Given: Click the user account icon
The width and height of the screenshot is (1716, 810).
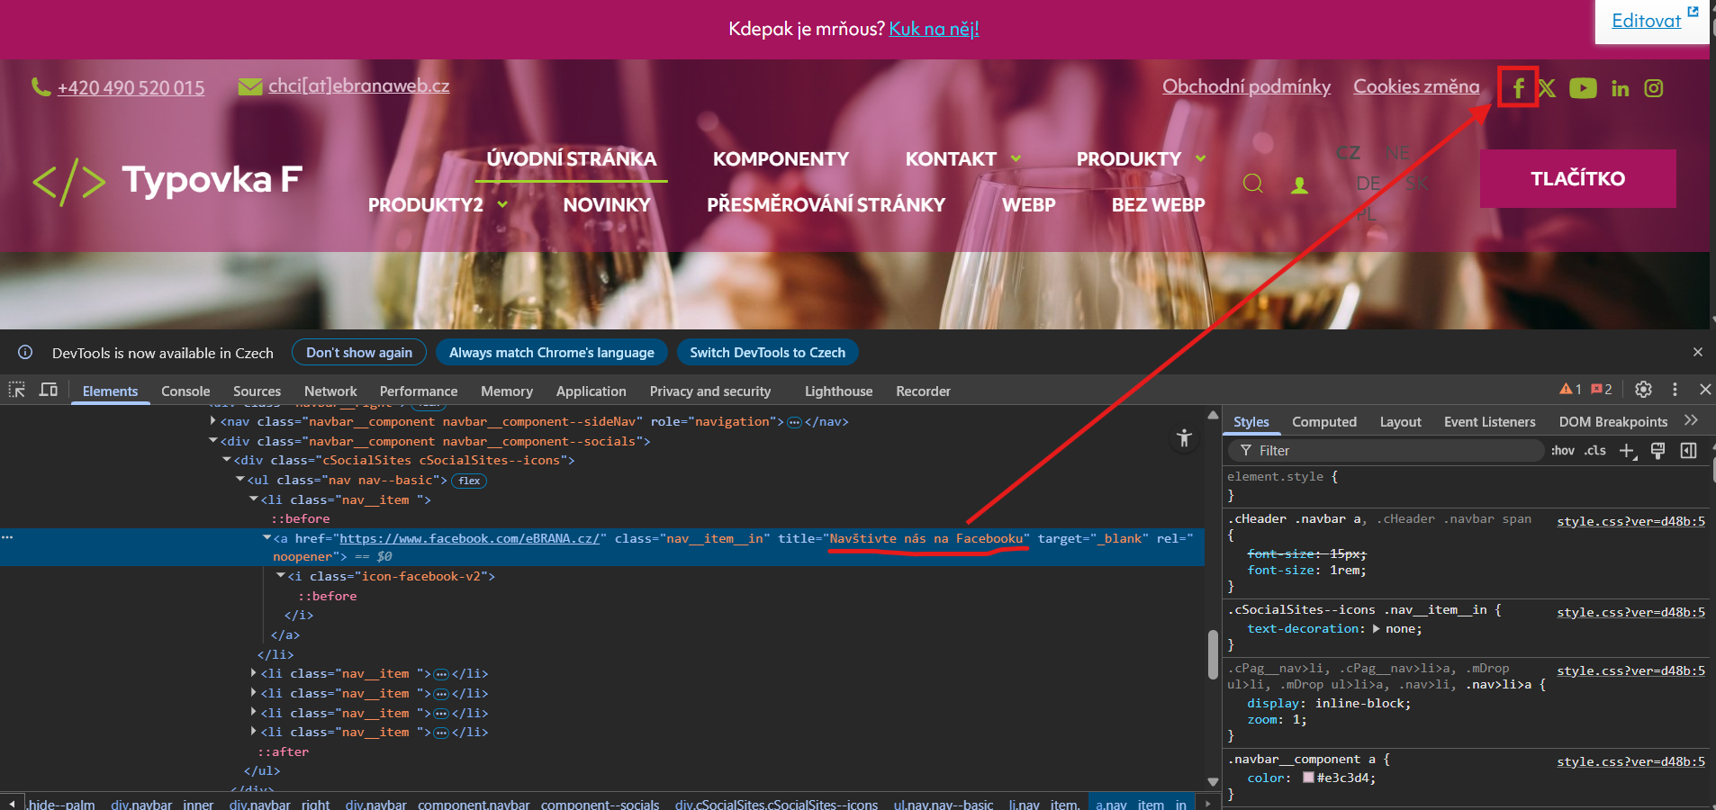Looking at the screenshot, I should click(x=1299, y=185).
